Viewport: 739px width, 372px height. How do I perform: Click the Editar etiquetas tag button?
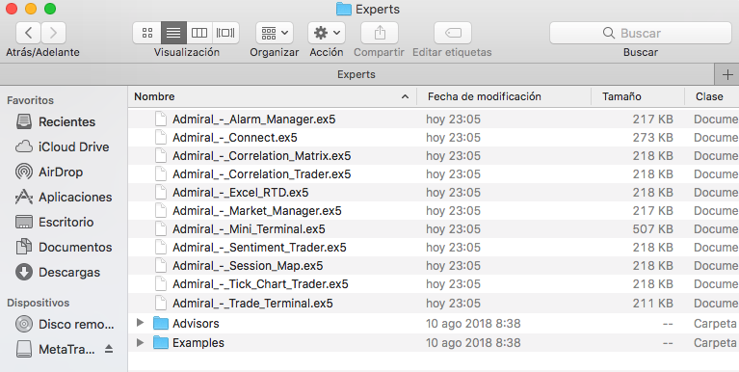[453, 33]
